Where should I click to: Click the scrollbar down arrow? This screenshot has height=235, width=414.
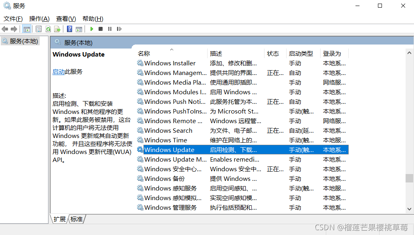409,209
